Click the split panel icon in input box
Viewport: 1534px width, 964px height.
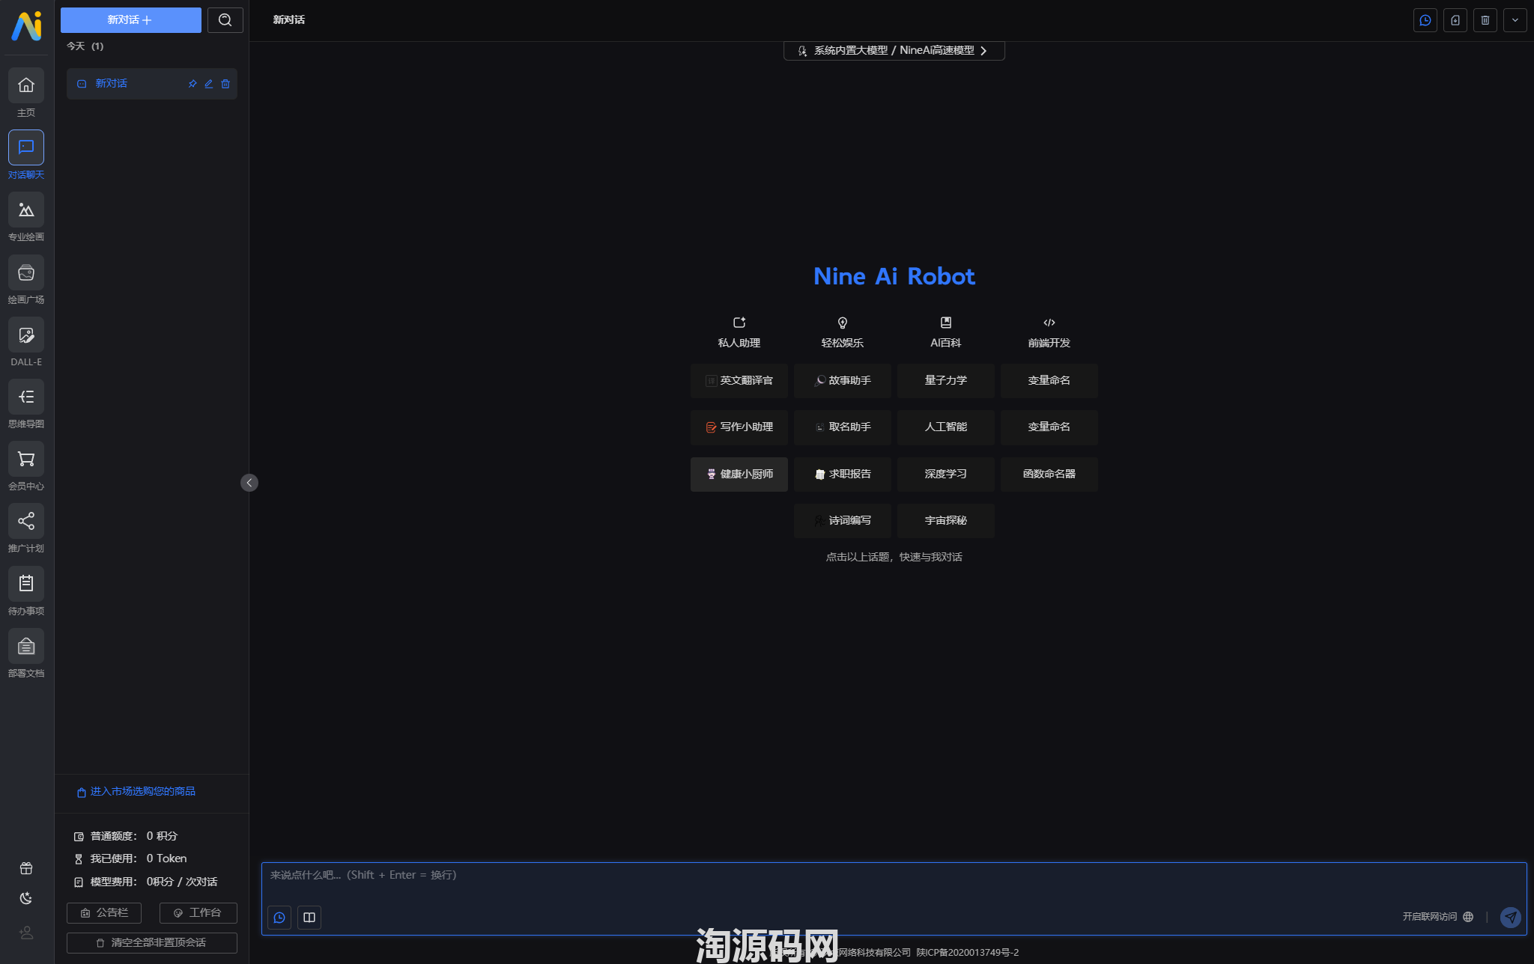[x=309, y=918]
